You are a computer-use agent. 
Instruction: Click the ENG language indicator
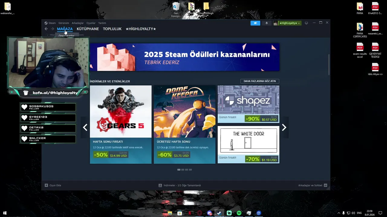pos(359,213)
